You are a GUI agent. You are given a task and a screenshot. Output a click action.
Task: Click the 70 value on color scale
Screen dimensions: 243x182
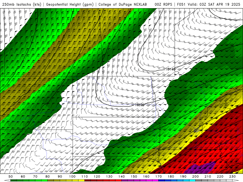(x=35, y=177)
